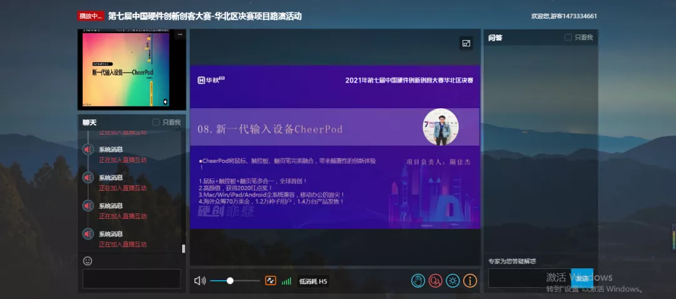Click the slide line 海外众筹70万美金

271,201
